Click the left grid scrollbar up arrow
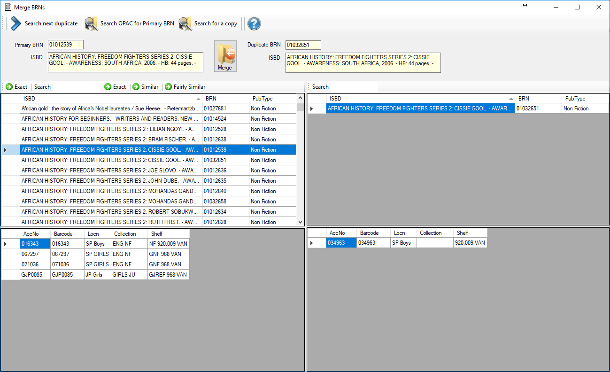Screen dimensions: 610x372 click(301, 98)
